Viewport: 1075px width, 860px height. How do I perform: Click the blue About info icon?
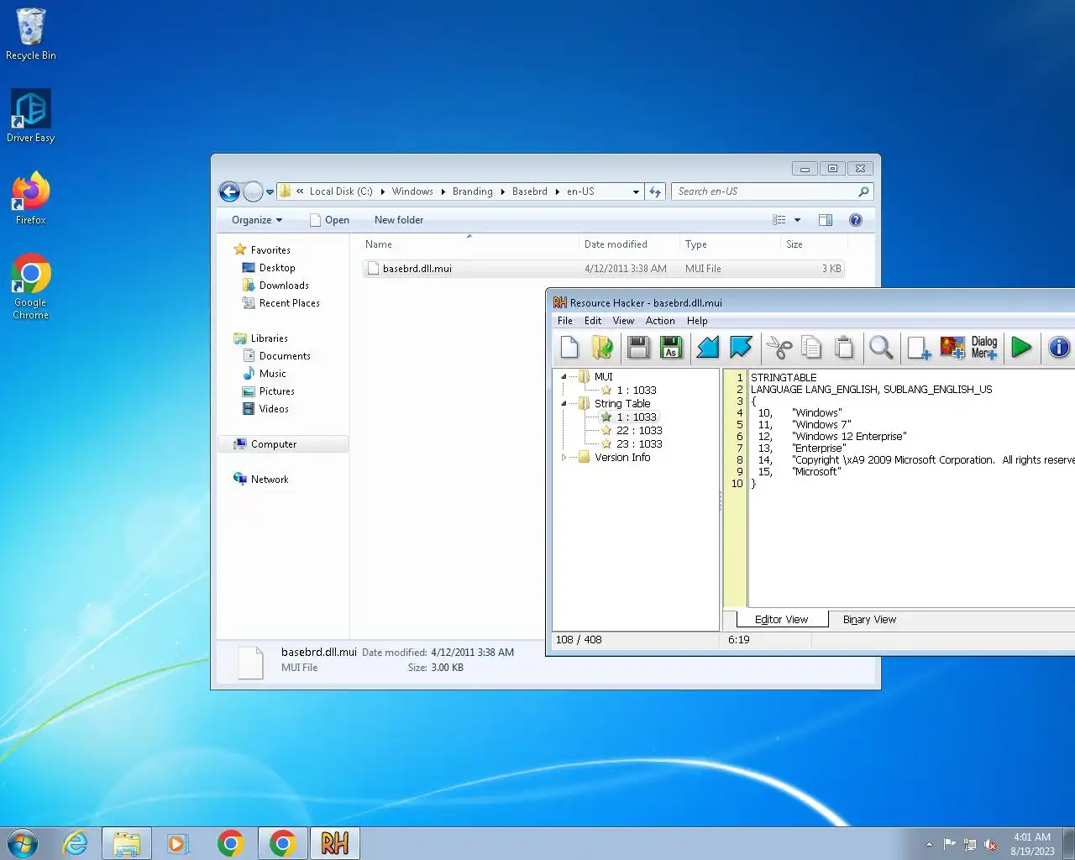(x=1059, y=347)
